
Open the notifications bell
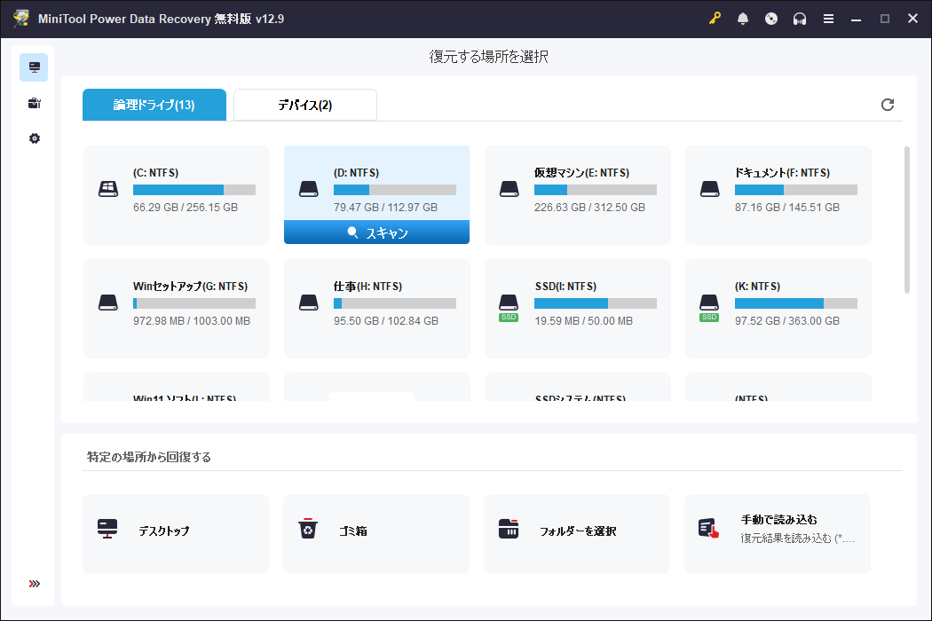[743, 19]
